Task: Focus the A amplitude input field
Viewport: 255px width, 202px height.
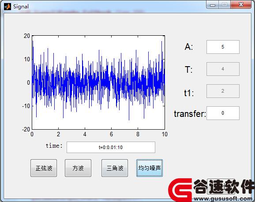Action: pyautogui.click(x=223, y=47)
